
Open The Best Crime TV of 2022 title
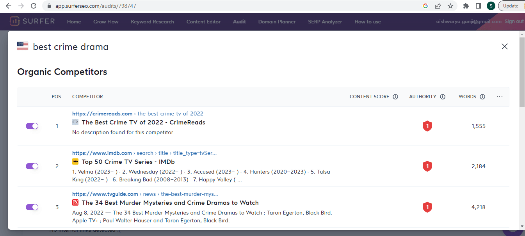pos(143,122)
